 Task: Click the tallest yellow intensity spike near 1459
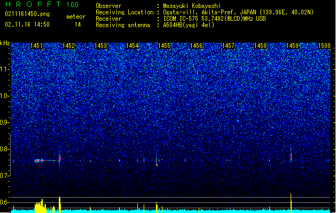tap(291, 203)
